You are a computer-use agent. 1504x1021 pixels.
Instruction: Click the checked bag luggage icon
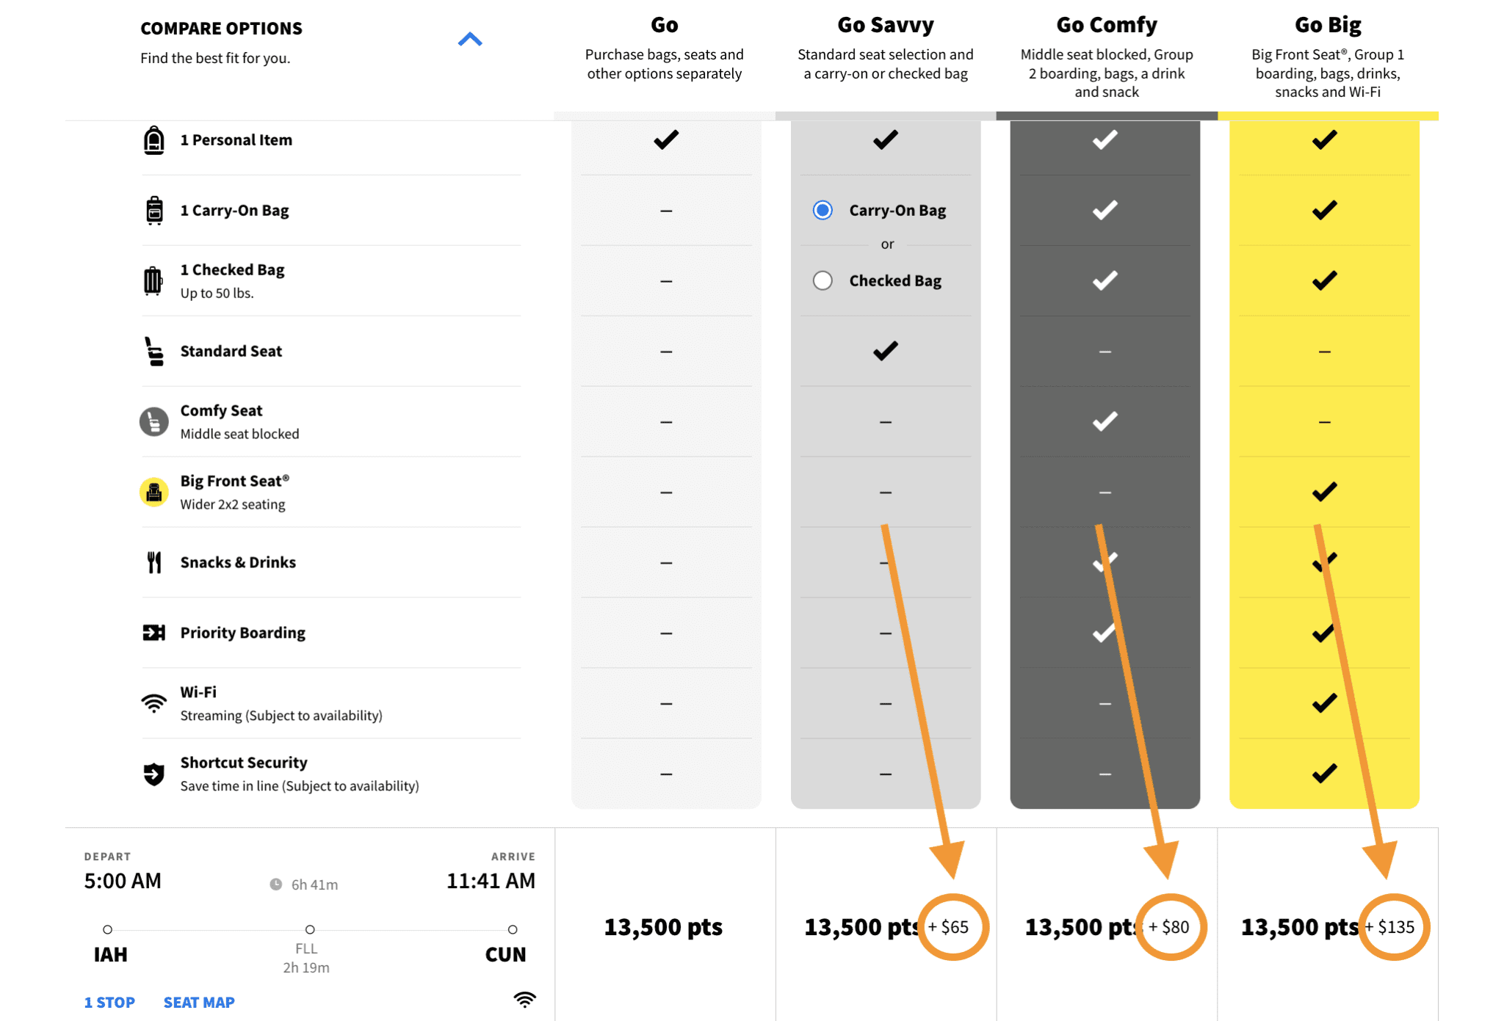pyautogui.click(x=153, y=280)
